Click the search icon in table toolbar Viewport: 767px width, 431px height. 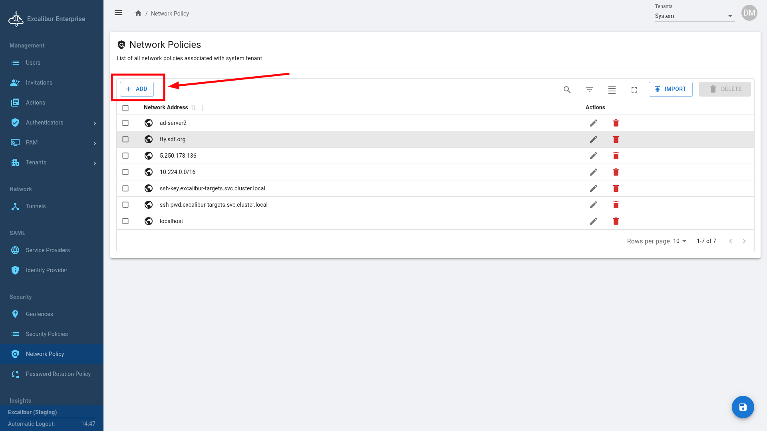pos(567,90)
